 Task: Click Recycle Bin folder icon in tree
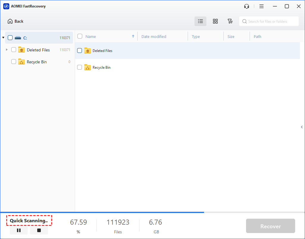(21, 62)
